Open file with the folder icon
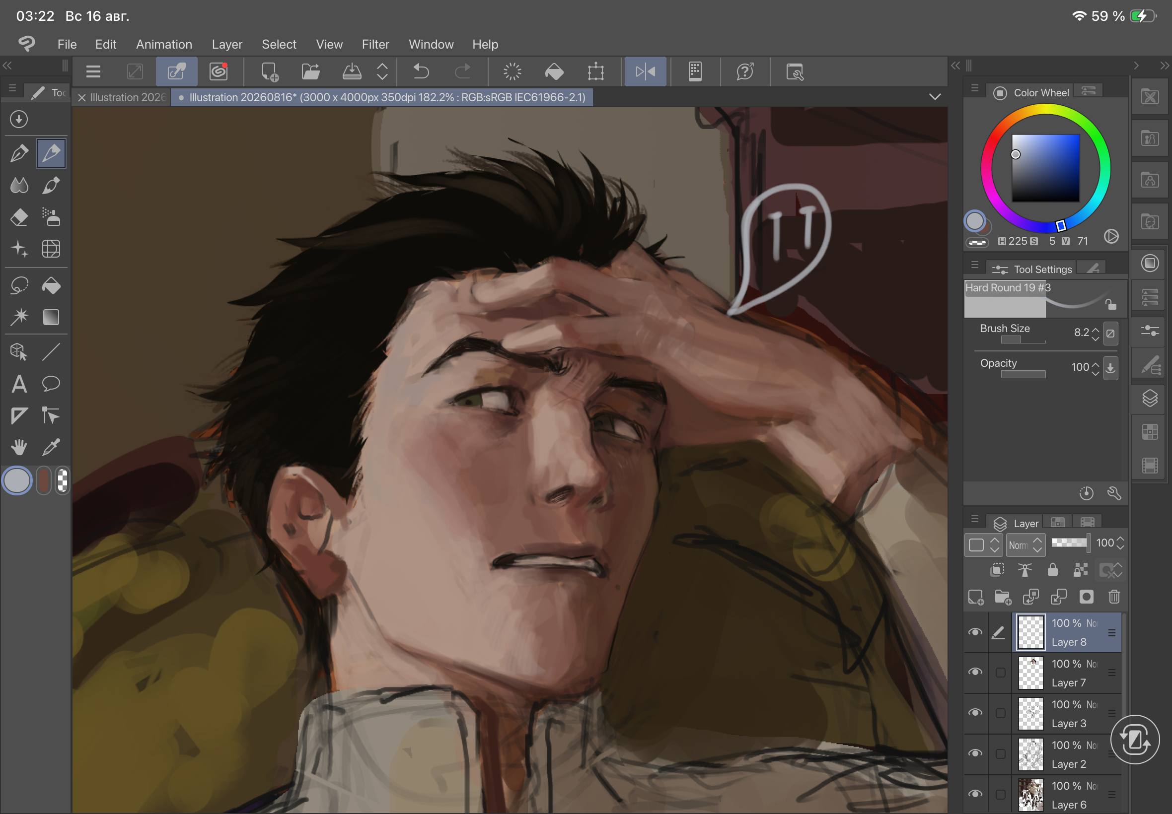 click(310, 71)
